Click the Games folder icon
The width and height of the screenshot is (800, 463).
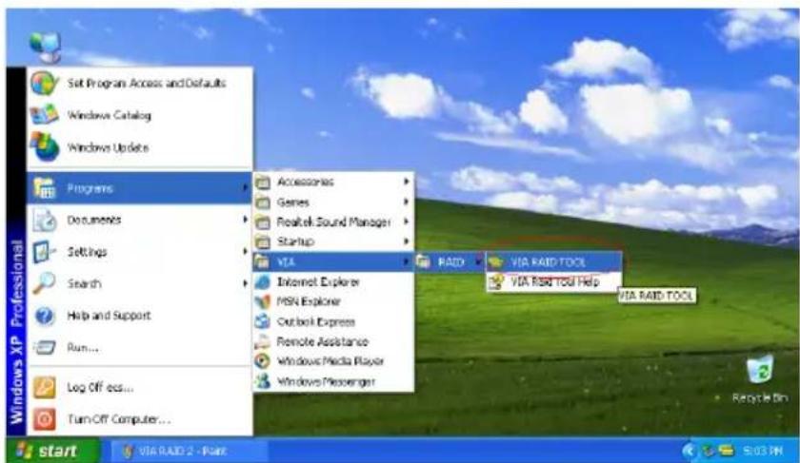(x=262, y=203)
